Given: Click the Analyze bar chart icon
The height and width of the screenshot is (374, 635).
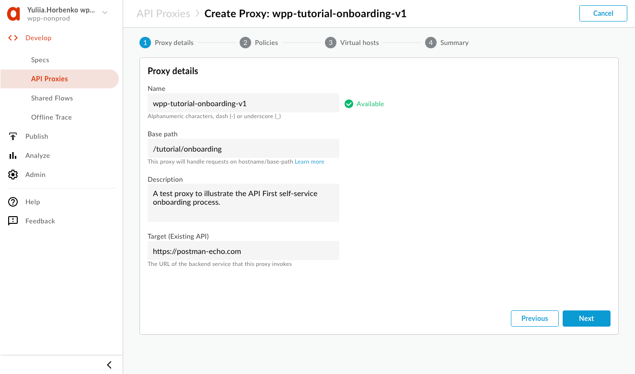Looking at the screenshot, I should (x=13, y=155).
